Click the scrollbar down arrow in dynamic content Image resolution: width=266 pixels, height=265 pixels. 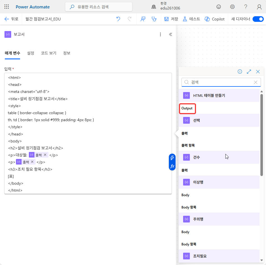pyautogui.click(x=262, y=260)
